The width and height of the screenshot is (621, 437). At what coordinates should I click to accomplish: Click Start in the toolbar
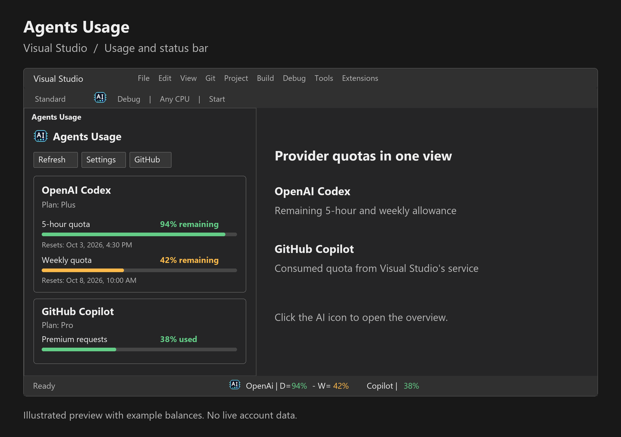coord(217,99)
